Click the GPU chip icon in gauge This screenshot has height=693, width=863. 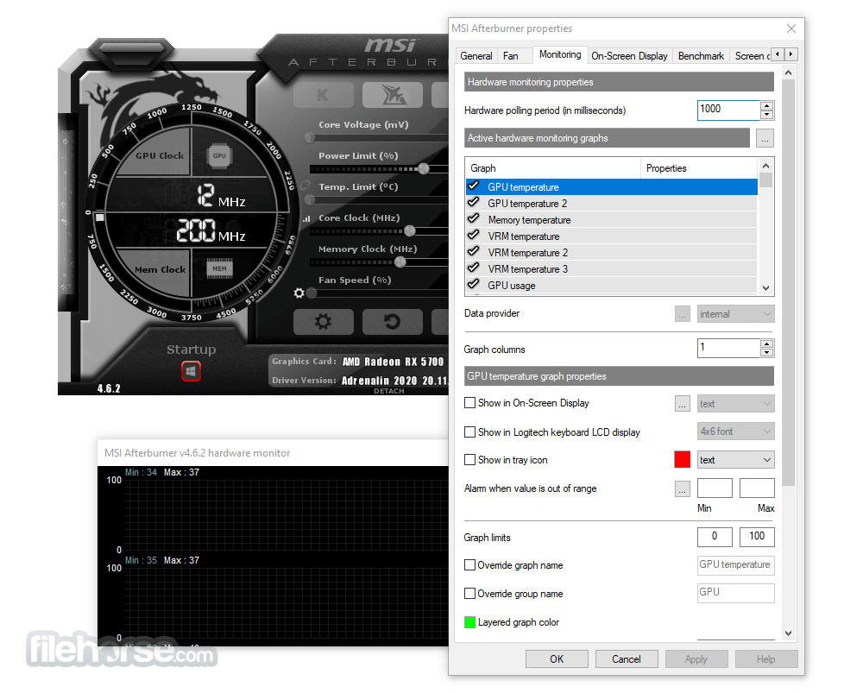(x=219, y=155)
